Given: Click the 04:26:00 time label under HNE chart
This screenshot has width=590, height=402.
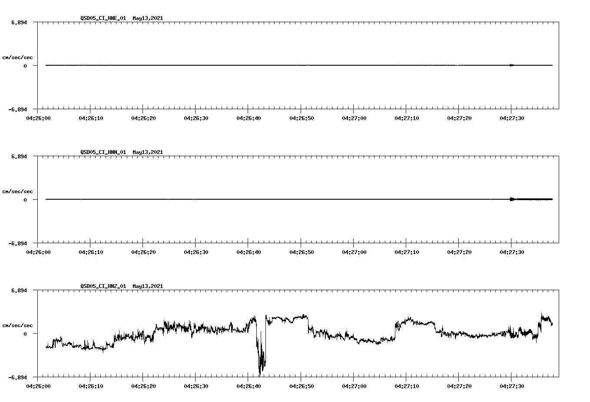Looking at the screenshot, I should point(38,118).
